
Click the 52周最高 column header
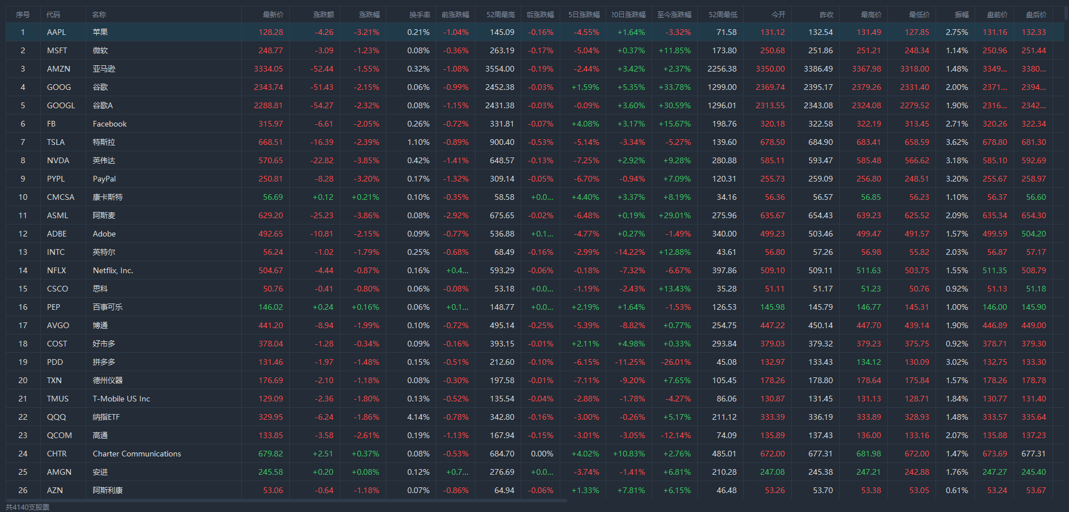point(501,14)
